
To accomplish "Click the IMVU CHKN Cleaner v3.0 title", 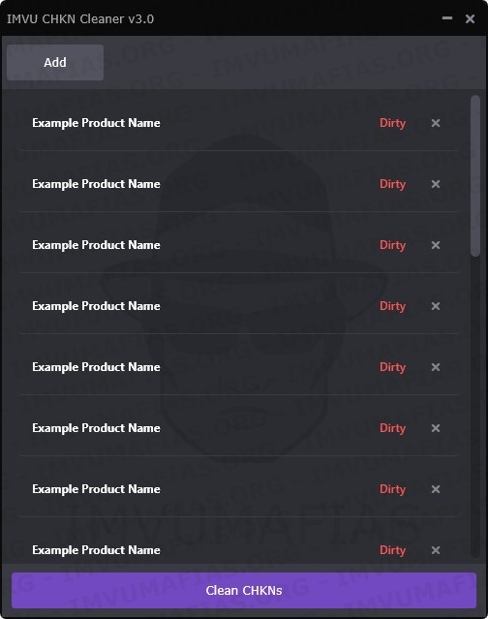I will [x=80, y=19].
